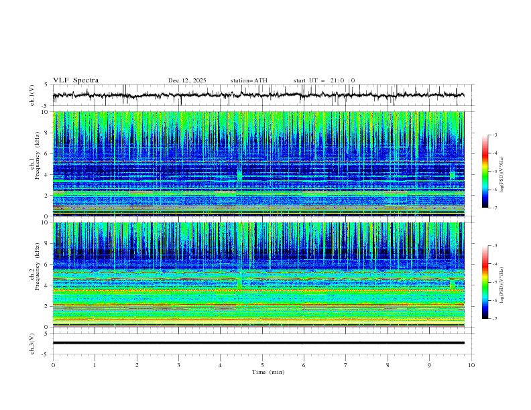Viewport: 531px width, 410px height.
Task: Click time axis tick label "2"
Action: point(137,365)
